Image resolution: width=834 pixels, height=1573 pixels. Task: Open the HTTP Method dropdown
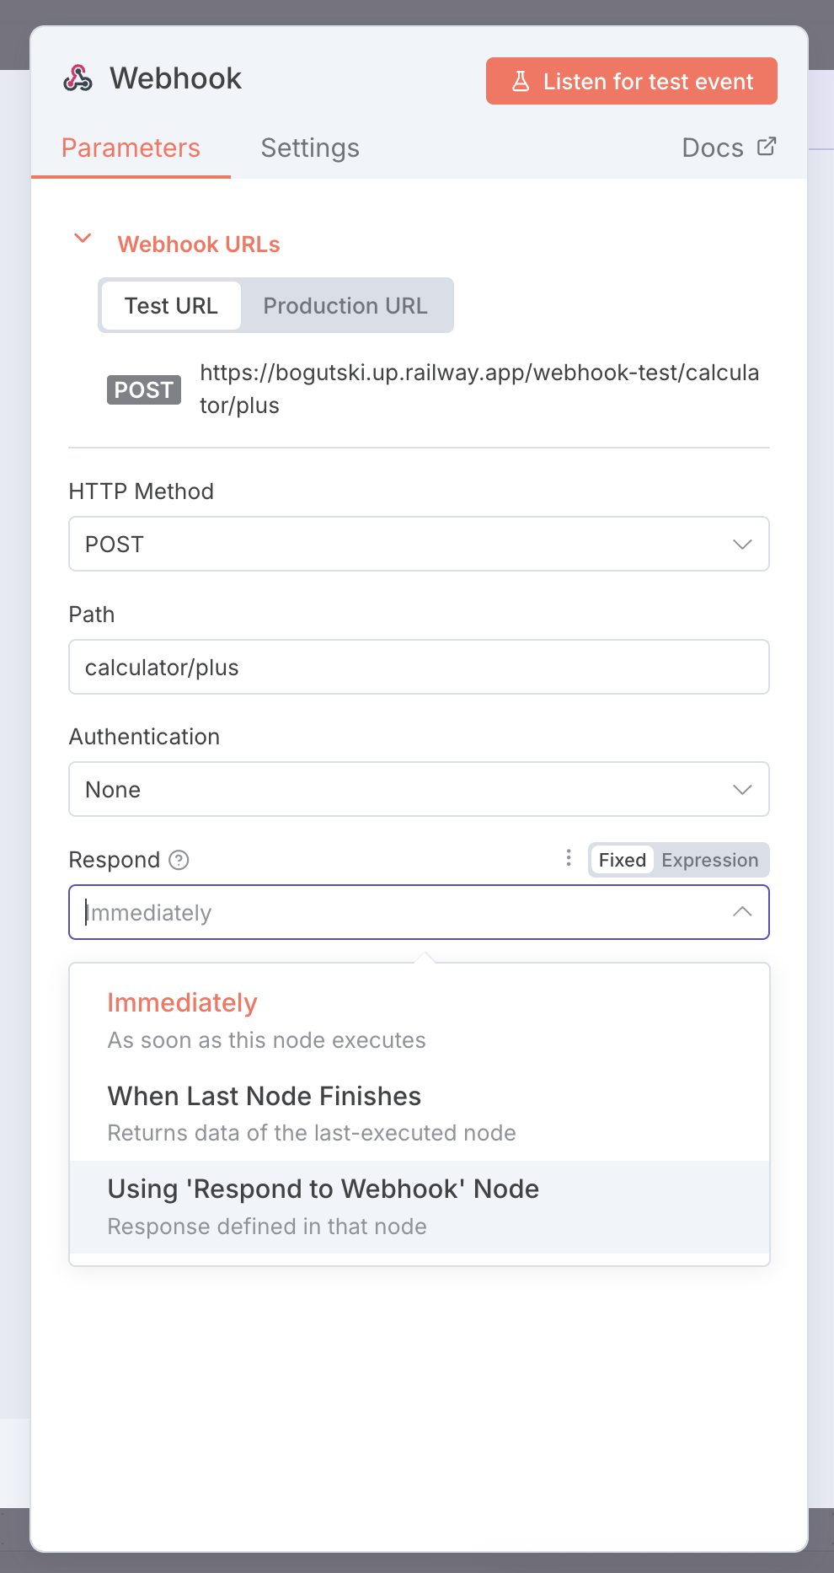[419, 545]
